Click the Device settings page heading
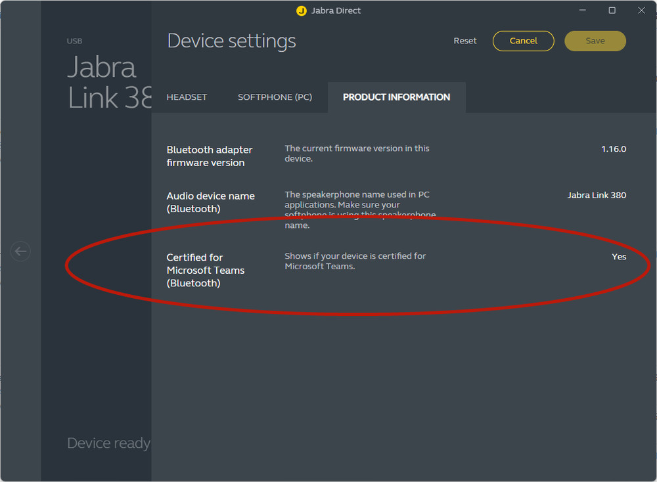This screenshot has height=482, width=657. [231, 41]
